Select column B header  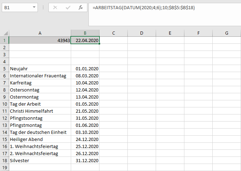[85, 33]
